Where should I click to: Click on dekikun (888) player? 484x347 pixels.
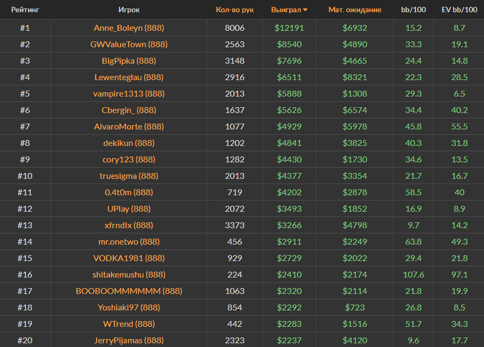click(129, 143)
